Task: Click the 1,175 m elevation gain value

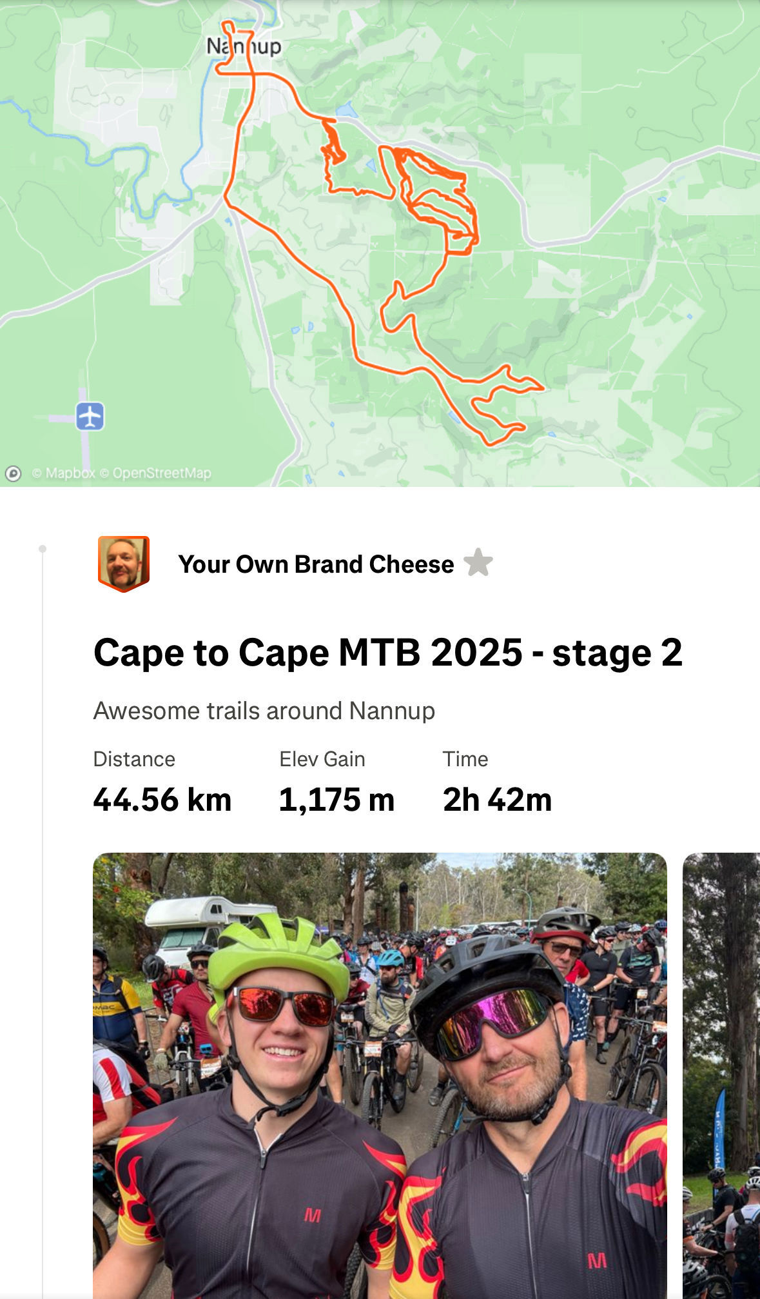Action: tap(336, 800)
